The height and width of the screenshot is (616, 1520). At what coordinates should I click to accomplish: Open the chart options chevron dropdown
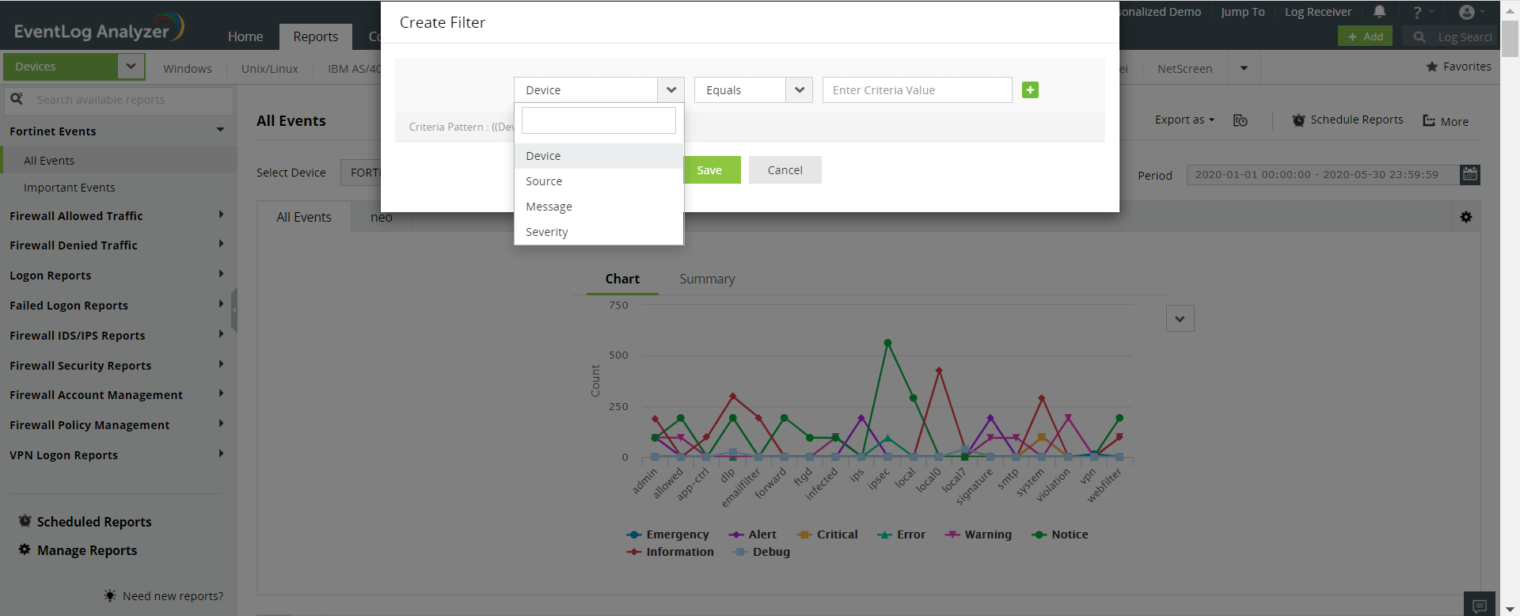point(1180,319)
